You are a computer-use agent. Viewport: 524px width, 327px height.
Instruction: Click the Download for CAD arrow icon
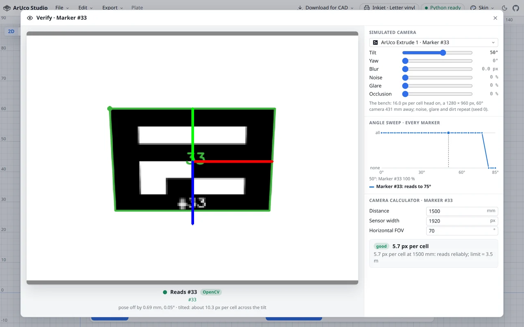[300, 8]
